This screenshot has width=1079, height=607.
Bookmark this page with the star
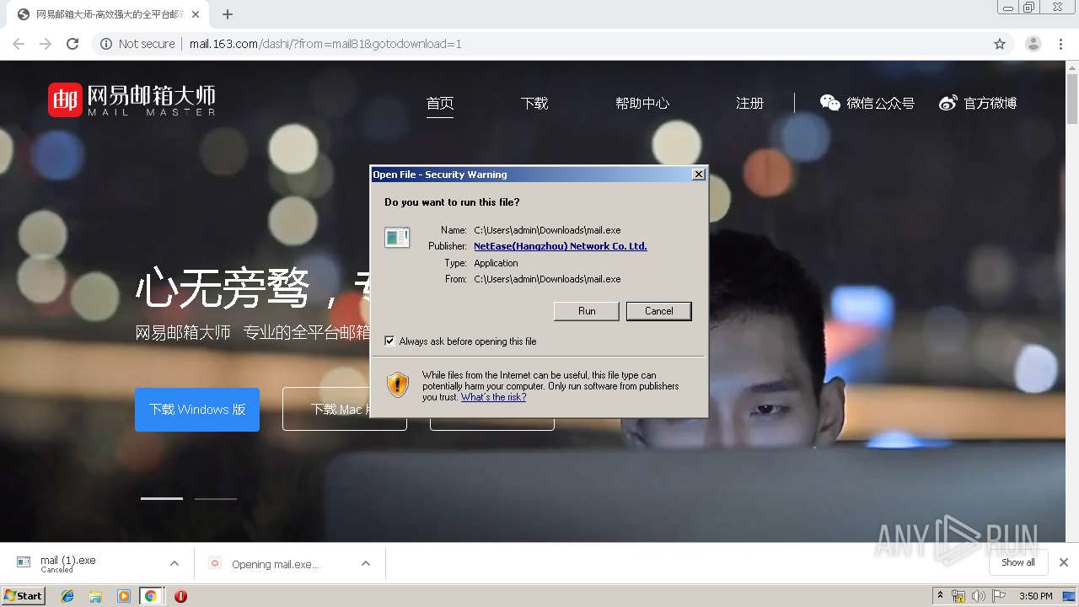(1000, 44)
